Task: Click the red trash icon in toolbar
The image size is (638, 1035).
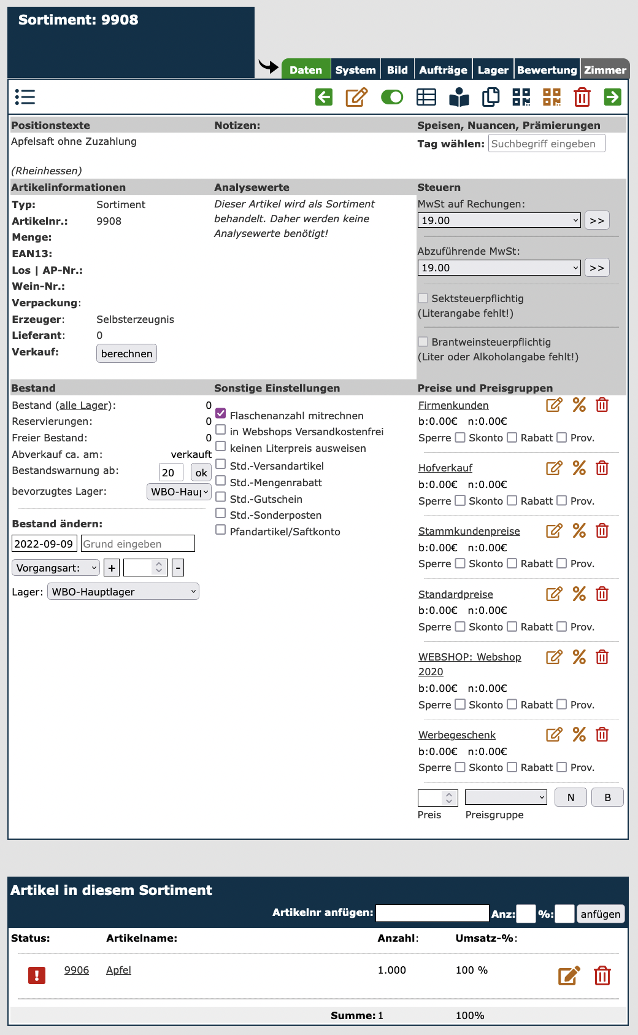Action: click(x=582, y=97)
